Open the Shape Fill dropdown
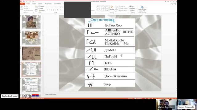This screenshot has height=110, width=197. click(x=122, y=6)
